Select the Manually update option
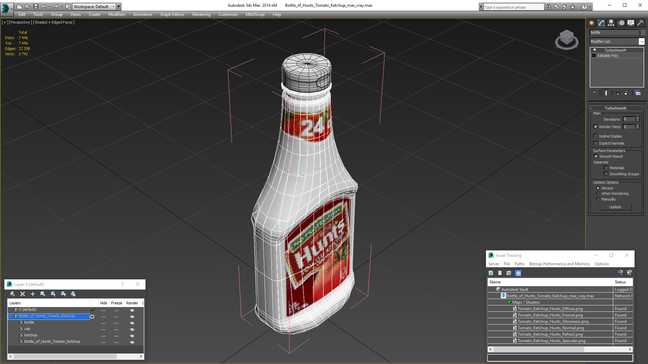This screenshot has height=364, width=648. [x=598, y=199]
